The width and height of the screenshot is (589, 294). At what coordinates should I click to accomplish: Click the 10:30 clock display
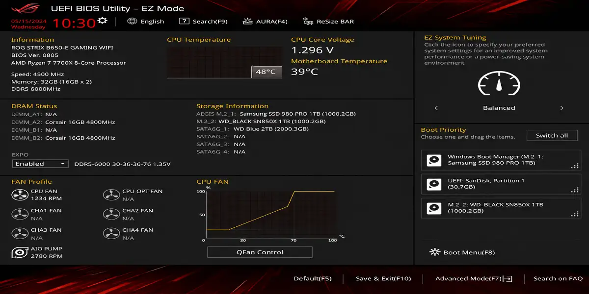[x=74, y=23]
